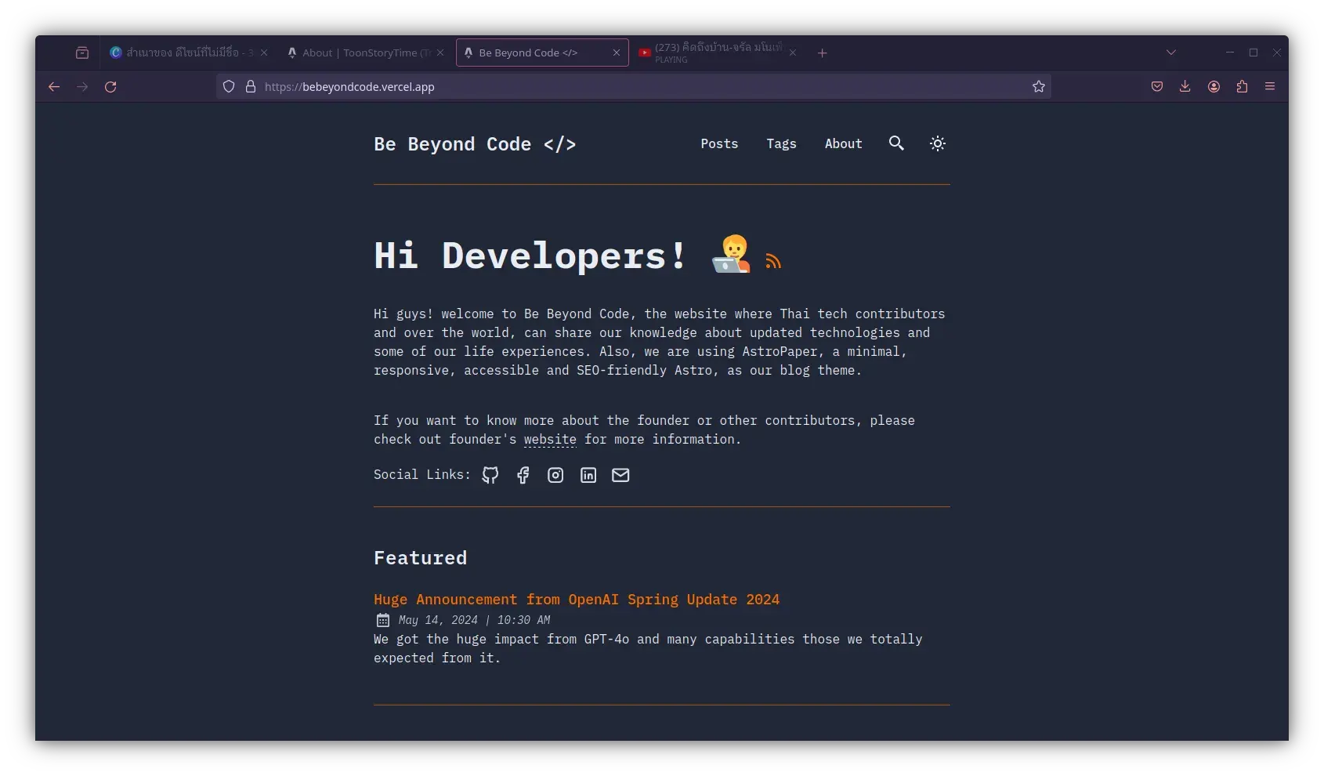1324x776 pixels.
Task: Open the Huge Announcement from OpenAI post
Action: (577, 600)
